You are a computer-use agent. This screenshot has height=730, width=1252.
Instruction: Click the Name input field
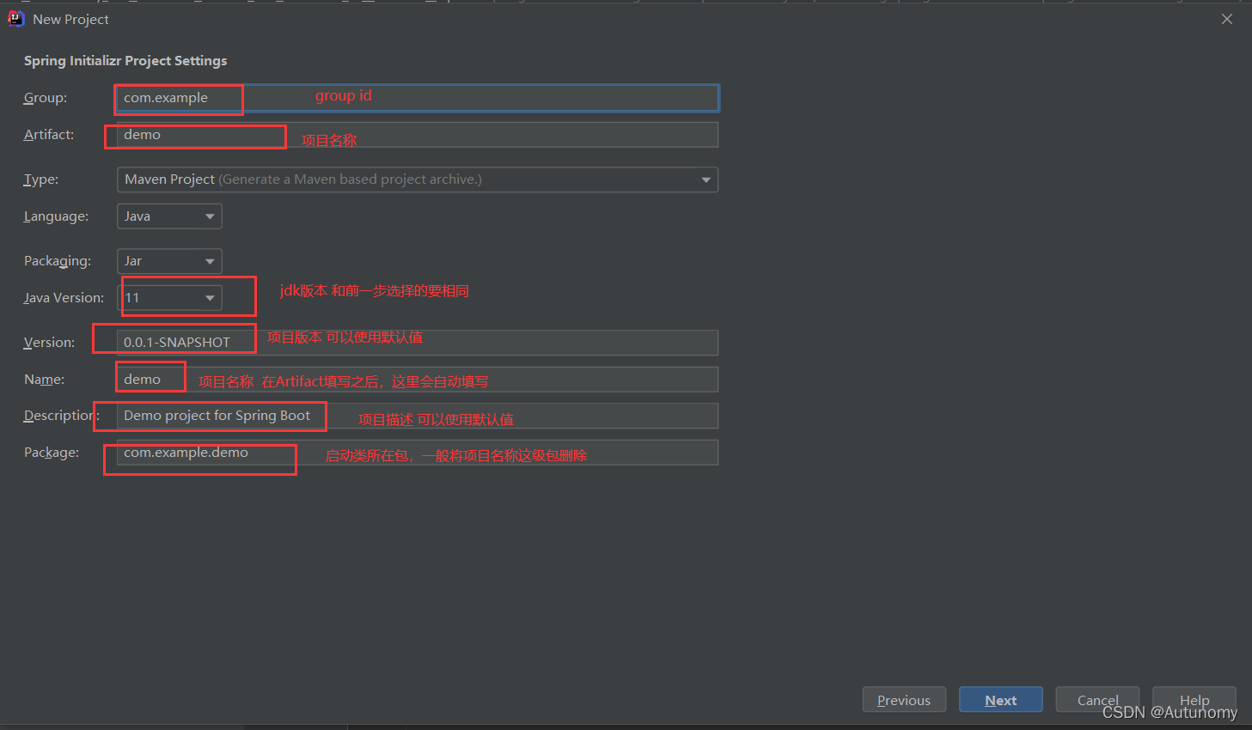(x=418, y=380)
